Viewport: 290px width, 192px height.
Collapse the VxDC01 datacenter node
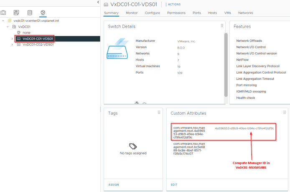tap(8, 27)
